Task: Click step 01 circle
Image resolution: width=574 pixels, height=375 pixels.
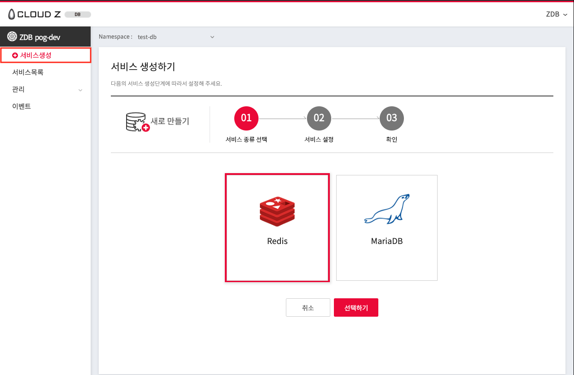Action: click(246, 118)
